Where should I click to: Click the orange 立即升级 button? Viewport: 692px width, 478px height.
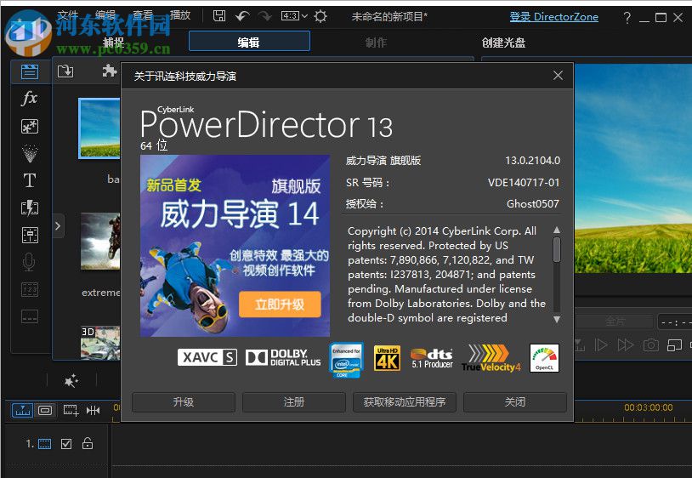pos(280,304)
